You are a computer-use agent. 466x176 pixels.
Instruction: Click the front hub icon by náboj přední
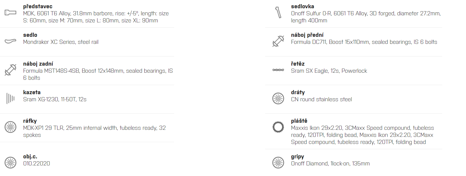point(278,41)
